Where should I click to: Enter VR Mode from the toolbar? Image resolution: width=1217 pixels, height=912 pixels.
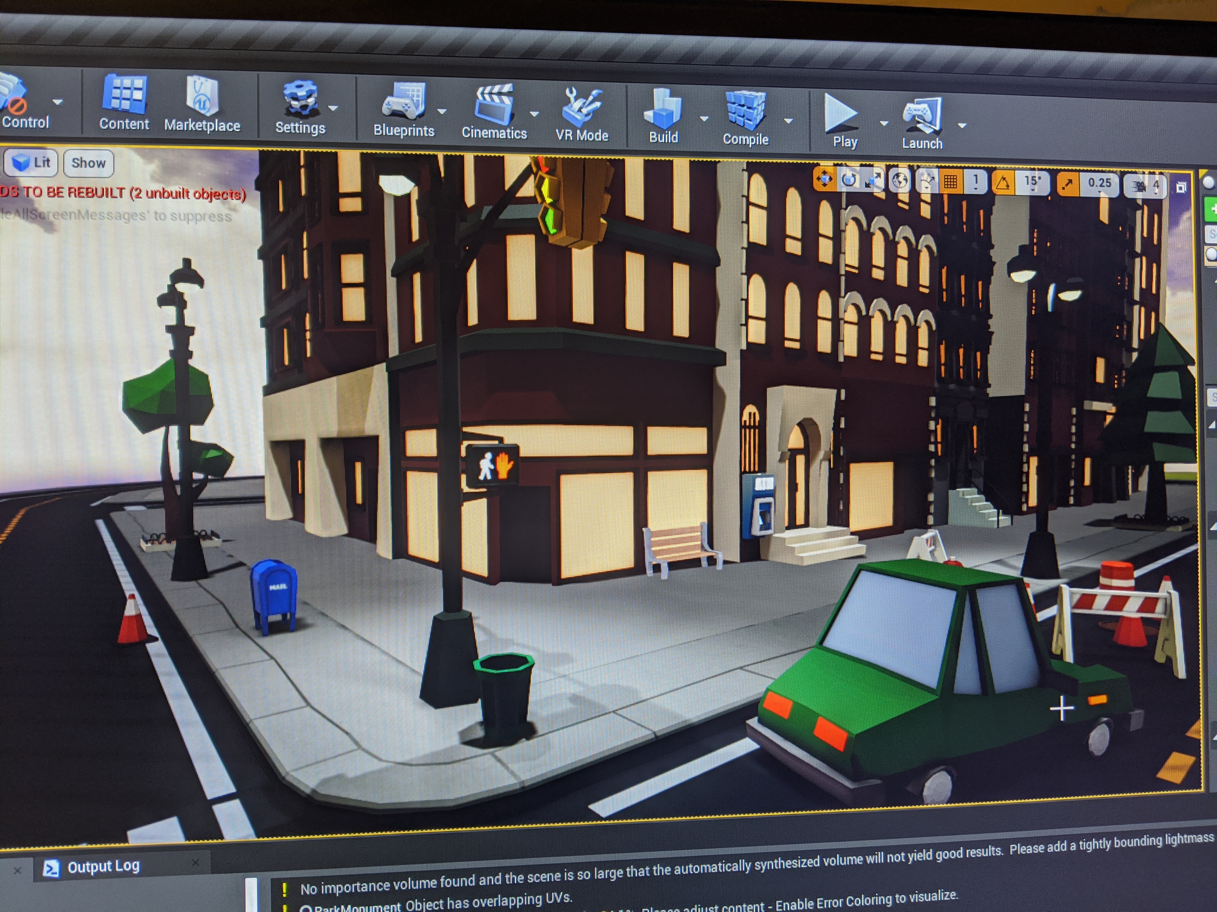582,114
